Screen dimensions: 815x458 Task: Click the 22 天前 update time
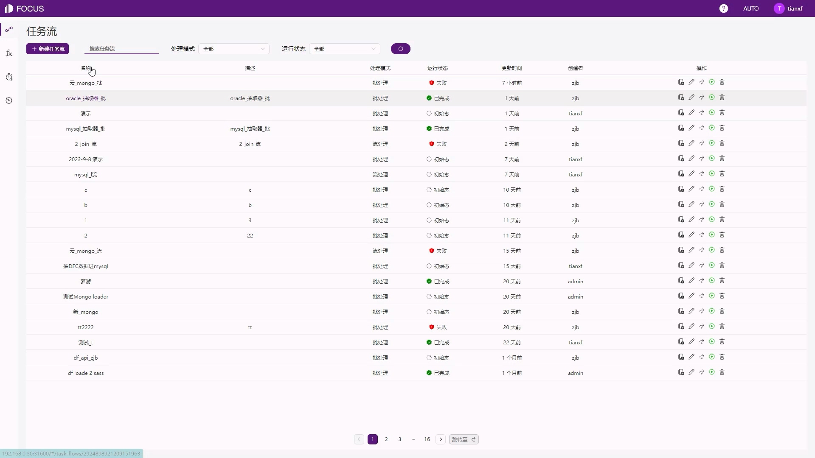click(512, 343)
